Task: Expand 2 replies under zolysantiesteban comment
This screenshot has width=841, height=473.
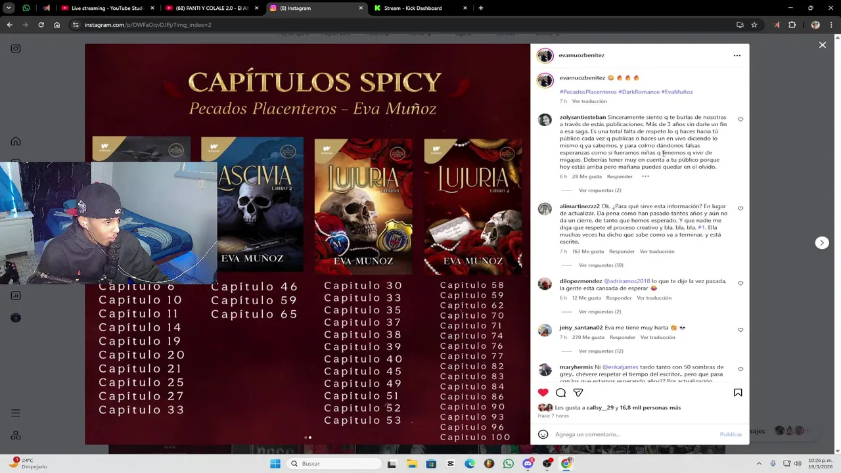Action: pos(599,191)
